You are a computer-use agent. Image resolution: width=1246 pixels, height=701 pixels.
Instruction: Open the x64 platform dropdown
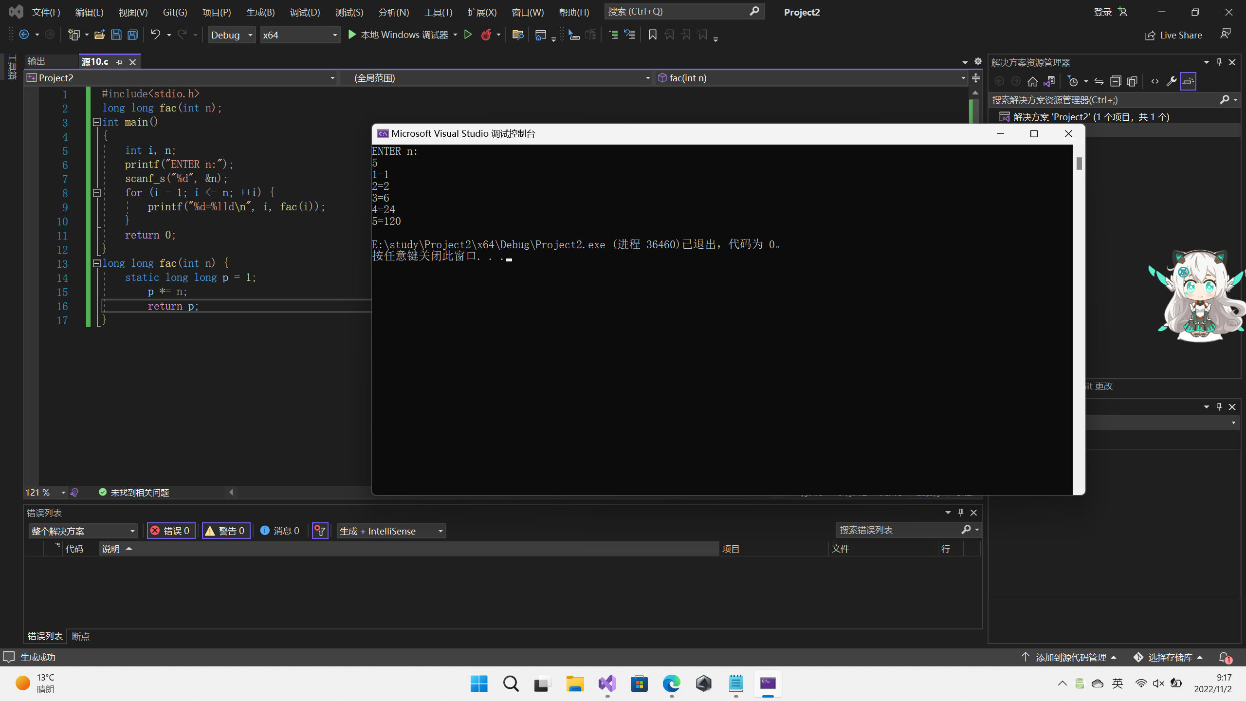pyautogui.click(x=300, y=35)
